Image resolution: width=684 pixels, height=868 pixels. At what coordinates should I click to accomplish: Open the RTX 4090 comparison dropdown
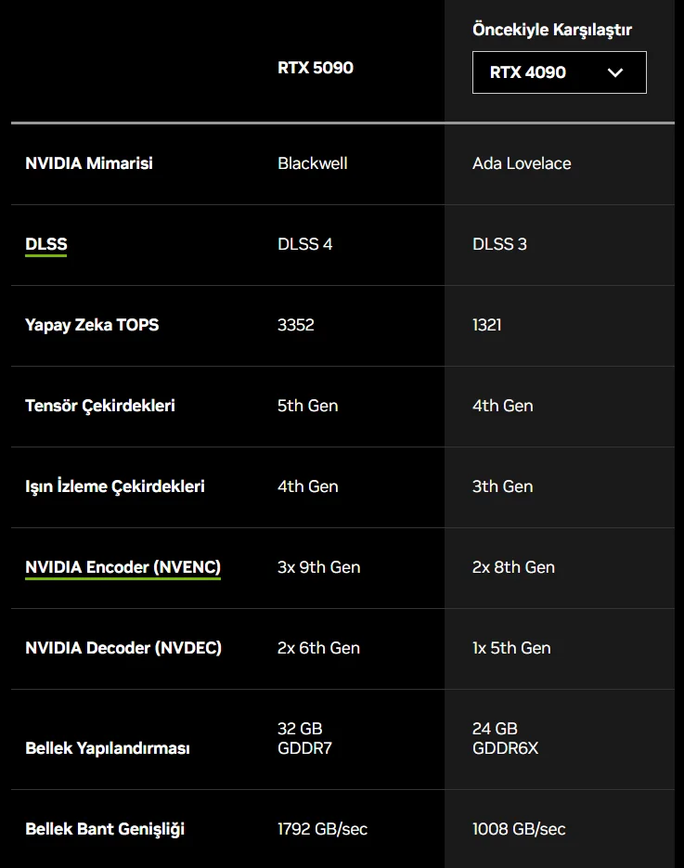pyautogui.click(x=559, y=72)
